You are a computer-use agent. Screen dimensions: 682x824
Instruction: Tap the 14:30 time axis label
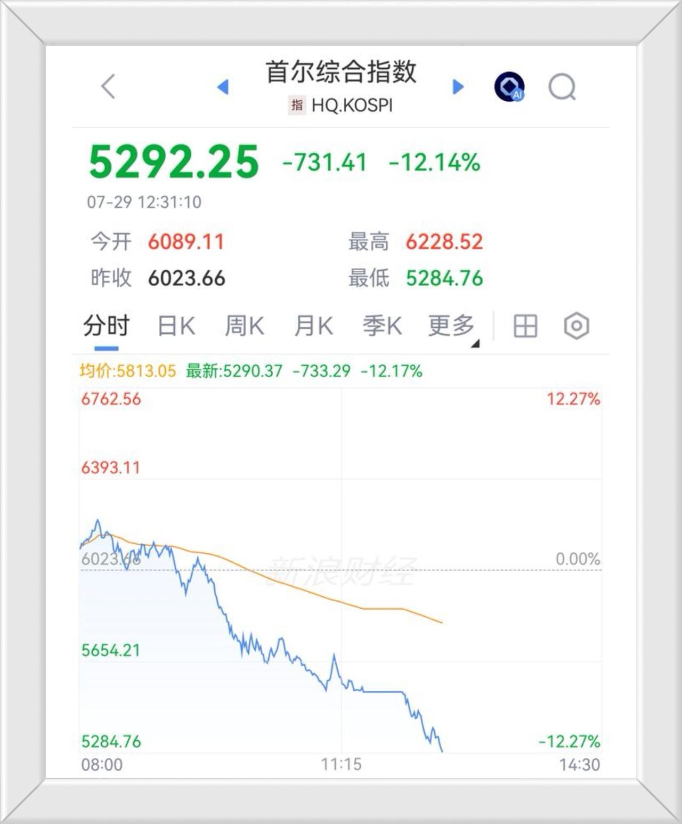pos(579,764)
